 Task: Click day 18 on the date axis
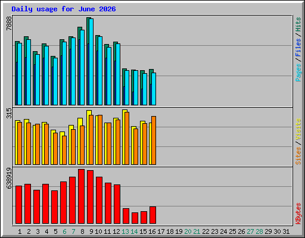point(170,231)
